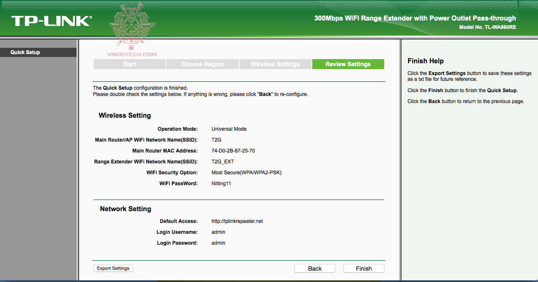Image resolution: width=538 pixels, height=282 pixels.
Task: Click the Finish button
Action: click(x=364, y=269)
